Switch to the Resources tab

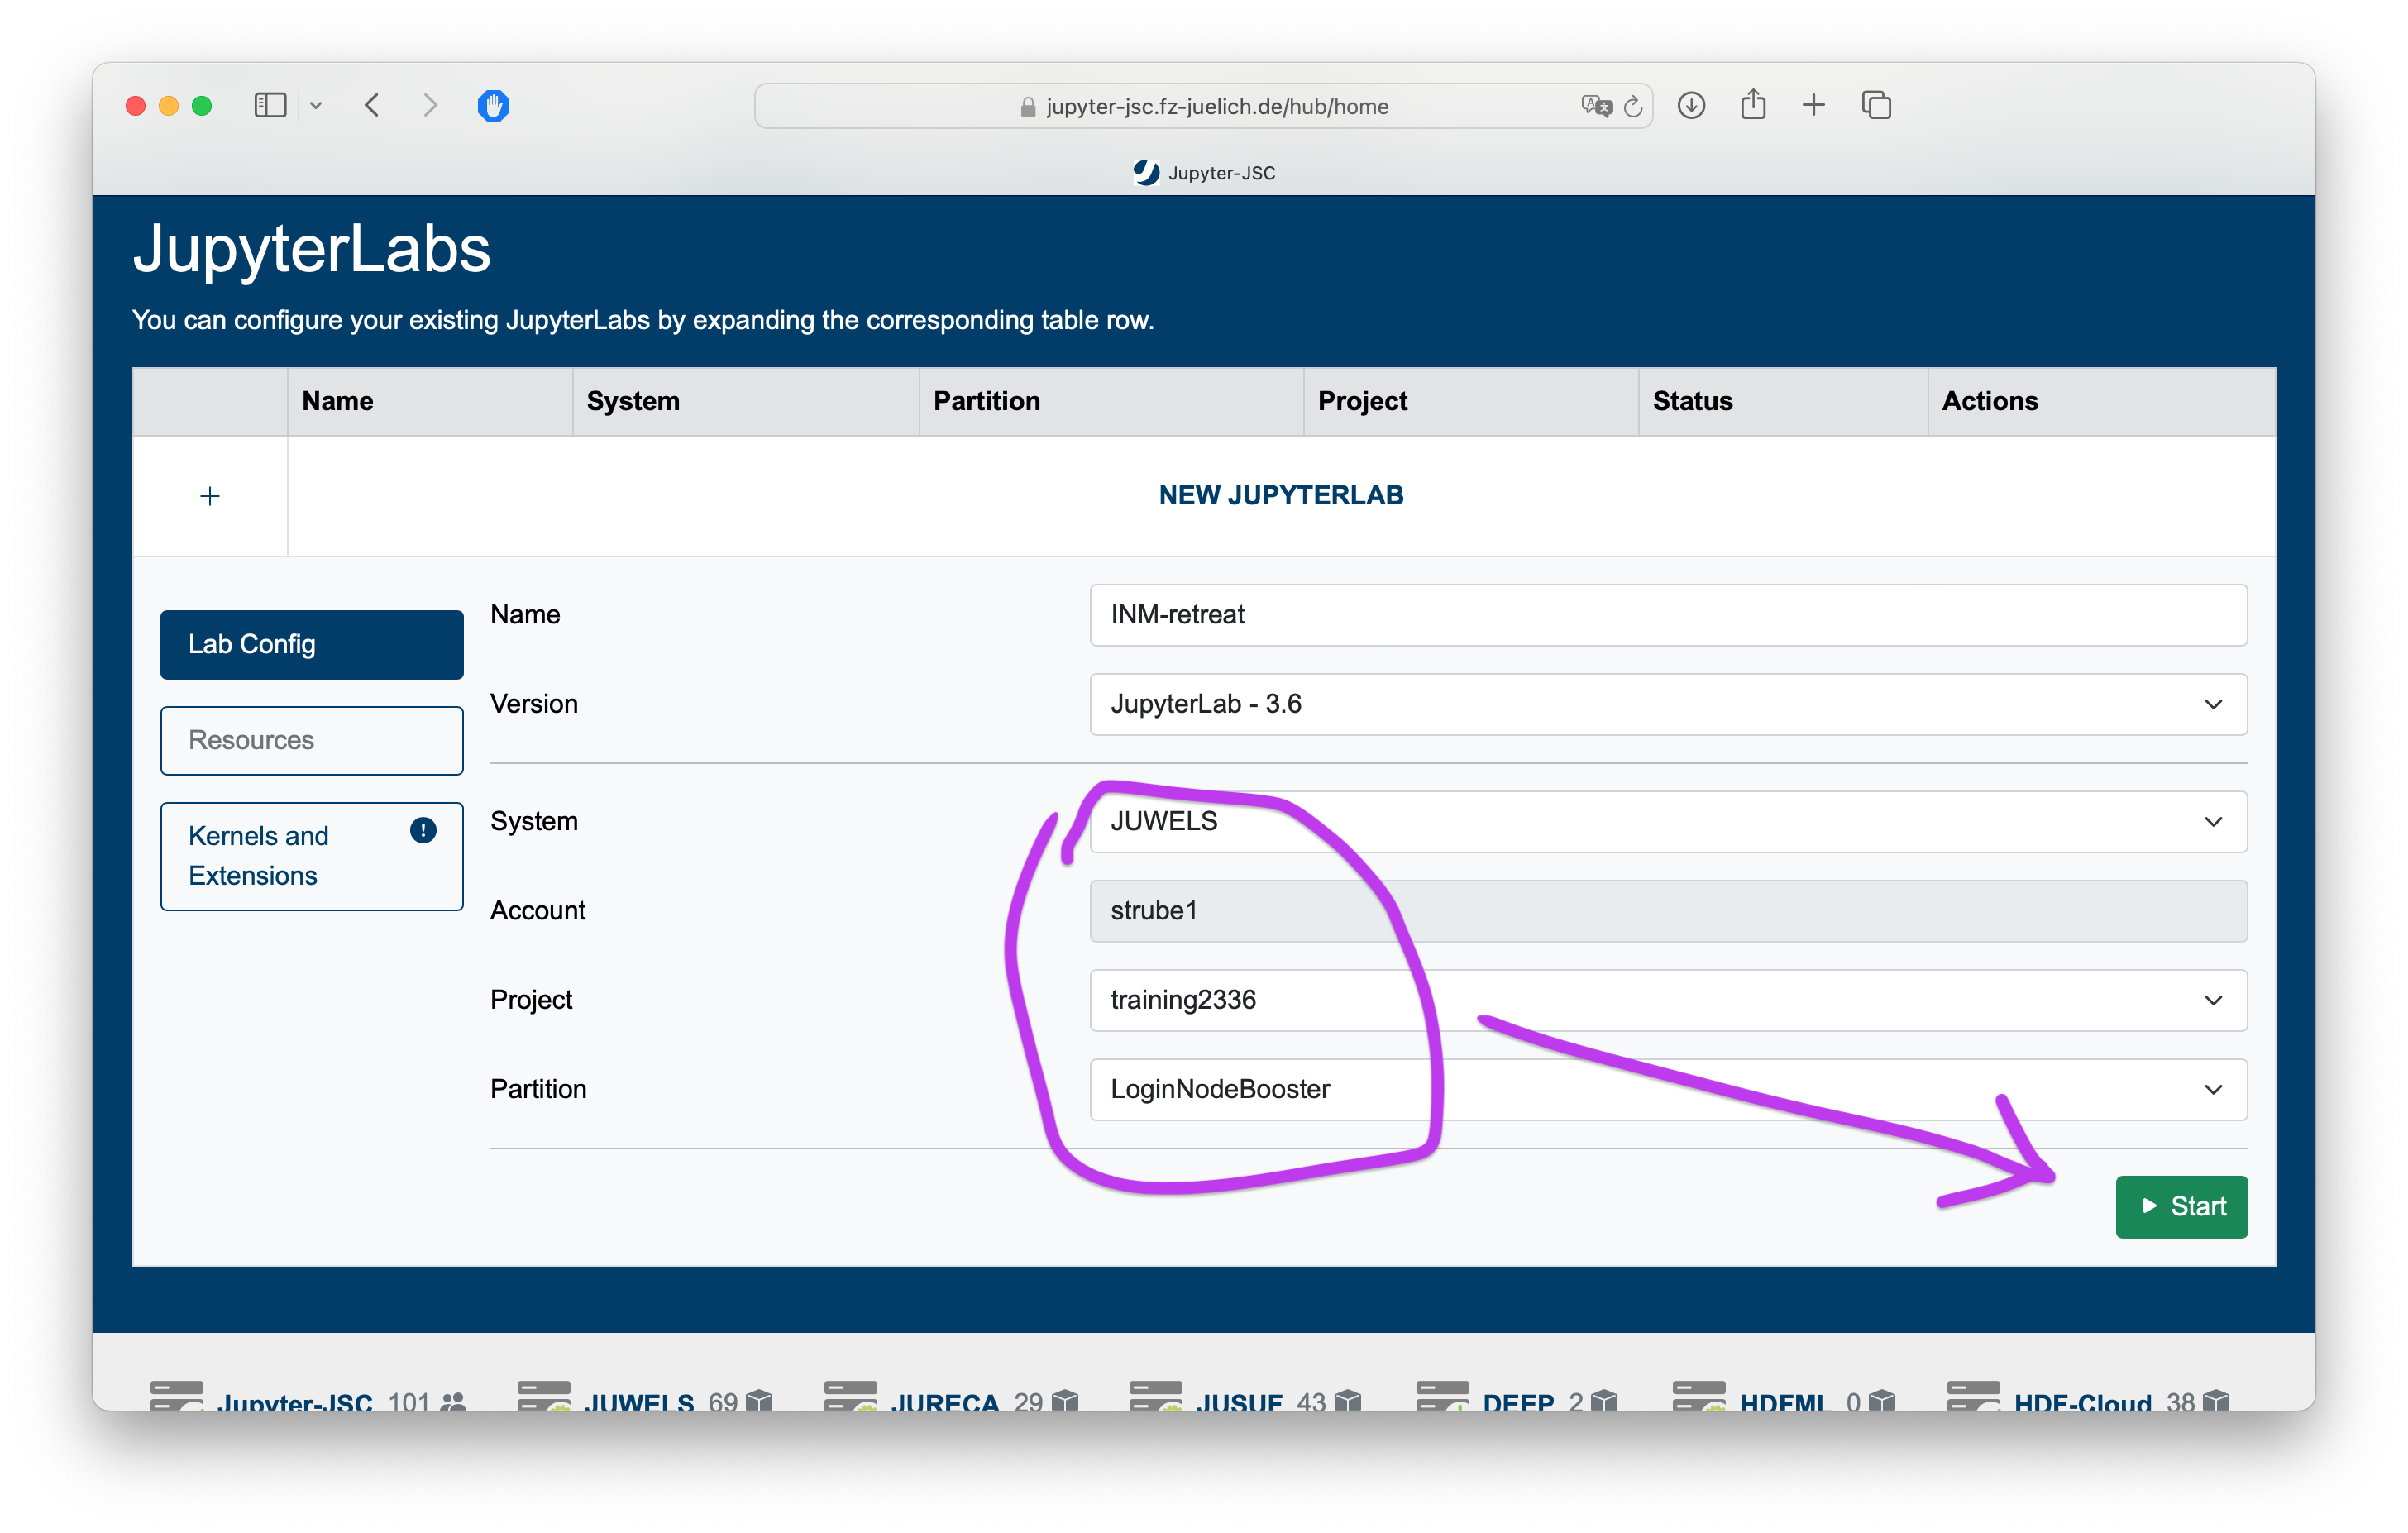tap(311, 740)
